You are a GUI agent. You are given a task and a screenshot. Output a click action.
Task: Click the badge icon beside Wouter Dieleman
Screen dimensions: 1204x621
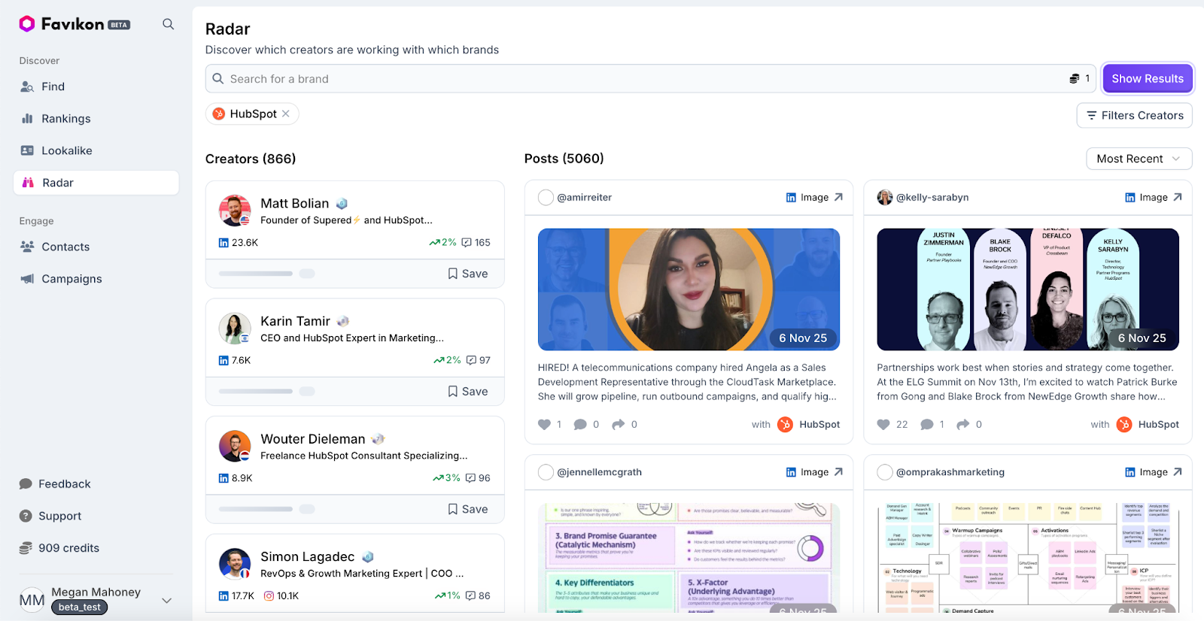(x=378, y=439)
